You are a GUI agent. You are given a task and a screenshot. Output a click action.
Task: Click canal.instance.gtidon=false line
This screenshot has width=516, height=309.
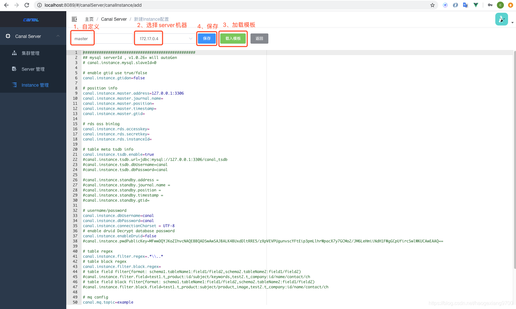(114, 78)
